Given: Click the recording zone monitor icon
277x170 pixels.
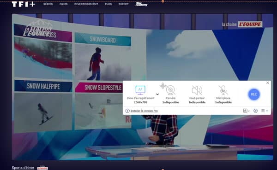Looking at the screenshot, I should click(x=140, y=90).
